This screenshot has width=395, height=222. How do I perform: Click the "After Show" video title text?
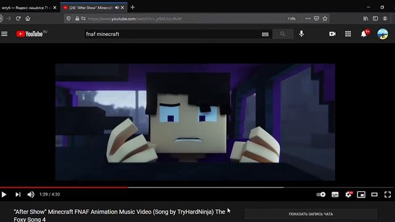[x=119, y=215]
